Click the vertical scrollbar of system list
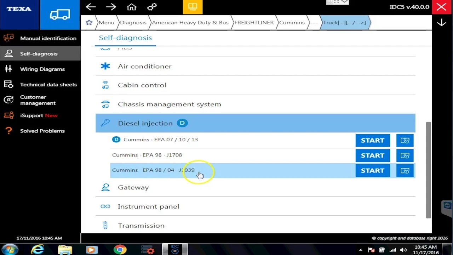Image resolution: width=453 pixels, height=255 pixels. [x=428, y=170]
